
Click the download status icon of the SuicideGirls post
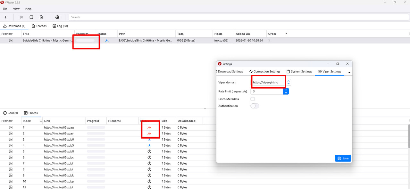click(107, 40)
